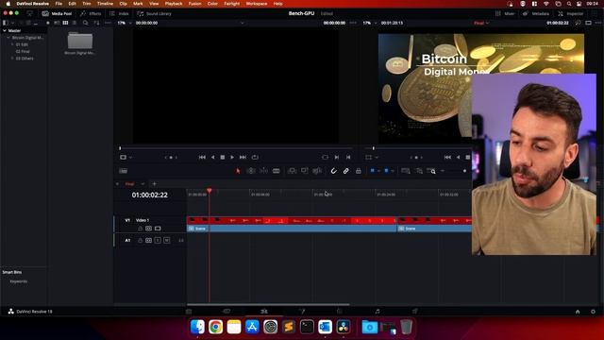
Task: Toggle Auto Track Selector on Video 1
Action: [149, 229]
